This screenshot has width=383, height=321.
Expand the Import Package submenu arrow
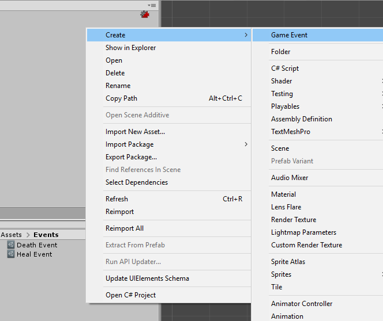(x=246, y=144)
